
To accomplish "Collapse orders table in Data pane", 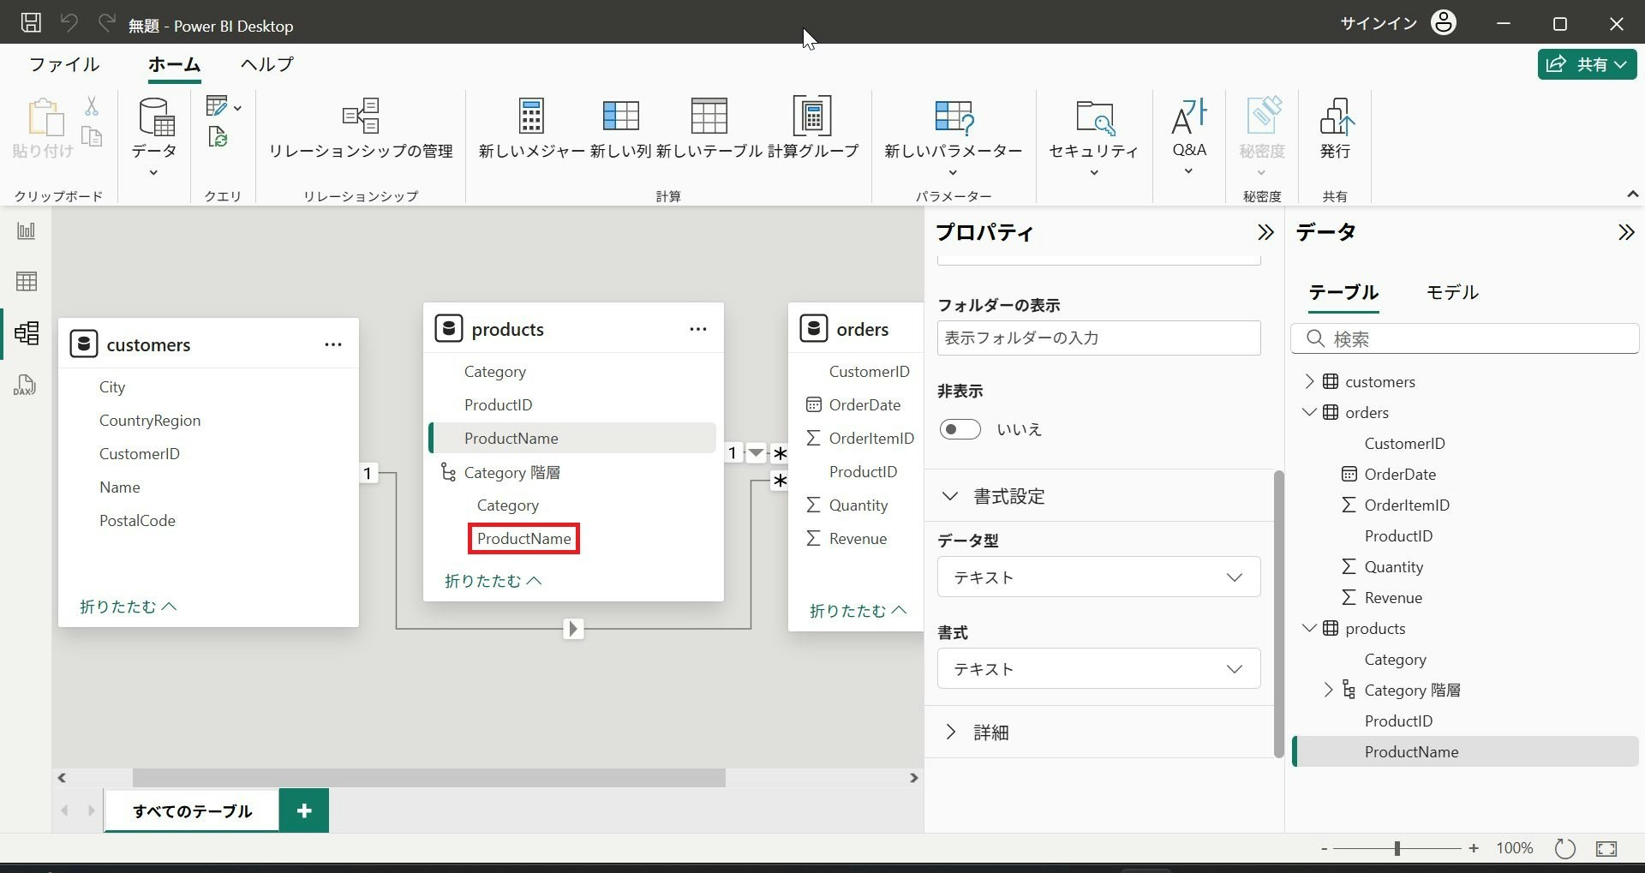I will [1309, 412].
